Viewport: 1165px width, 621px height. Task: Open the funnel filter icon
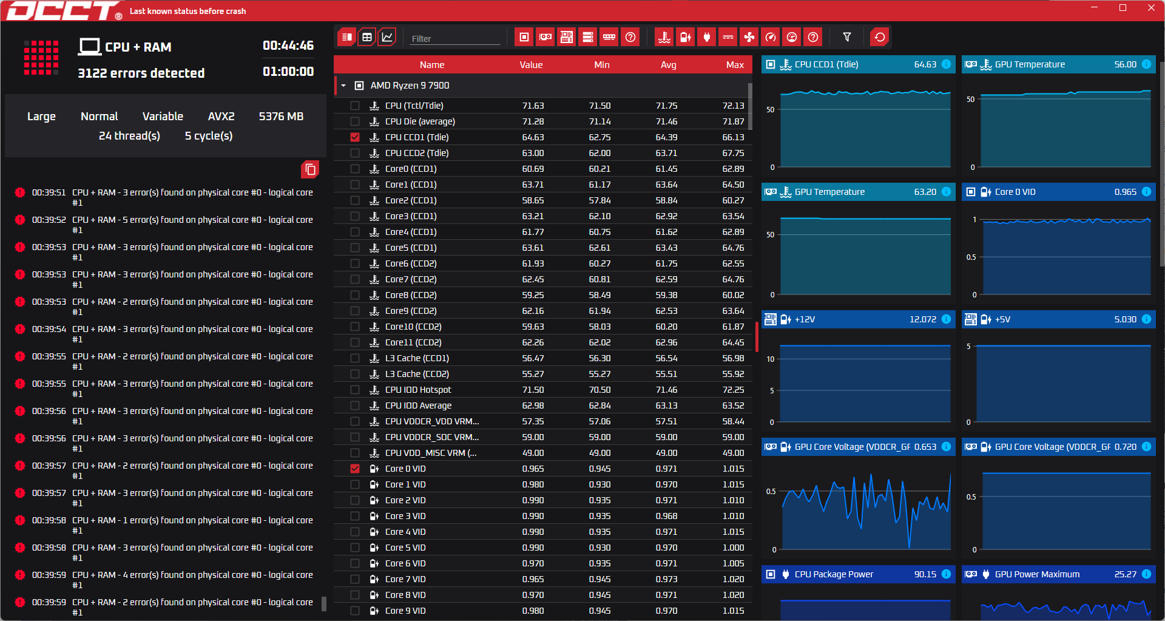click(x=847, y=37)
